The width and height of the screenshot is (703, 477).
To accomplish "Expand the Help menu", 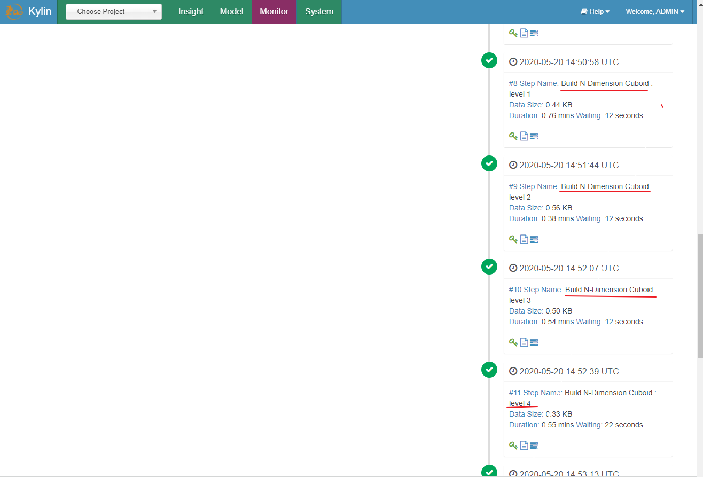I will point(595,12).
